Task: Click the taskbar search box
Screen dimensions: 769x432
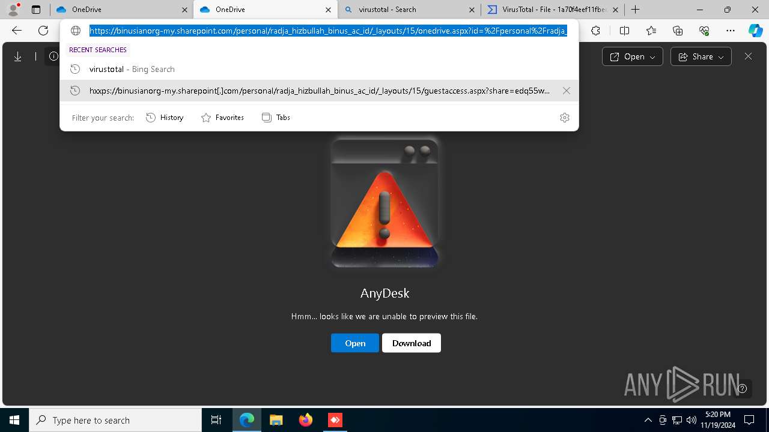Action: pyautogui.click(x=115, y=420)
